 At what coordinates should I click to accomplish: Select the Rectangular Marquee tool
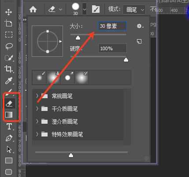tap(9, 35)
